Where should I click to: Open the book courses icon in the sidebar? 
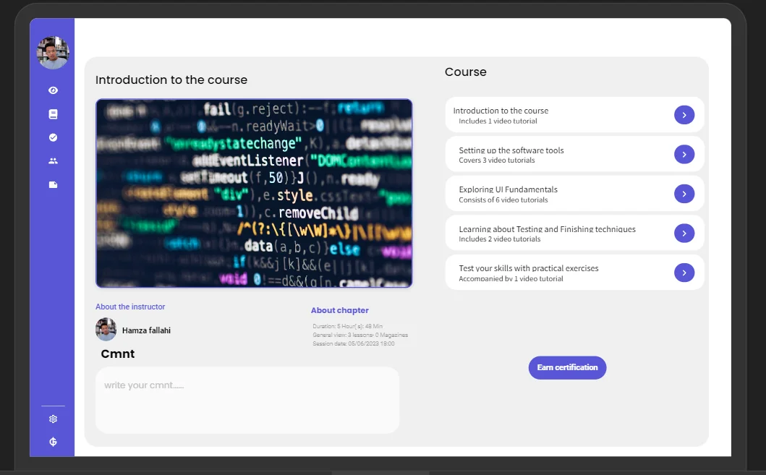52,114
